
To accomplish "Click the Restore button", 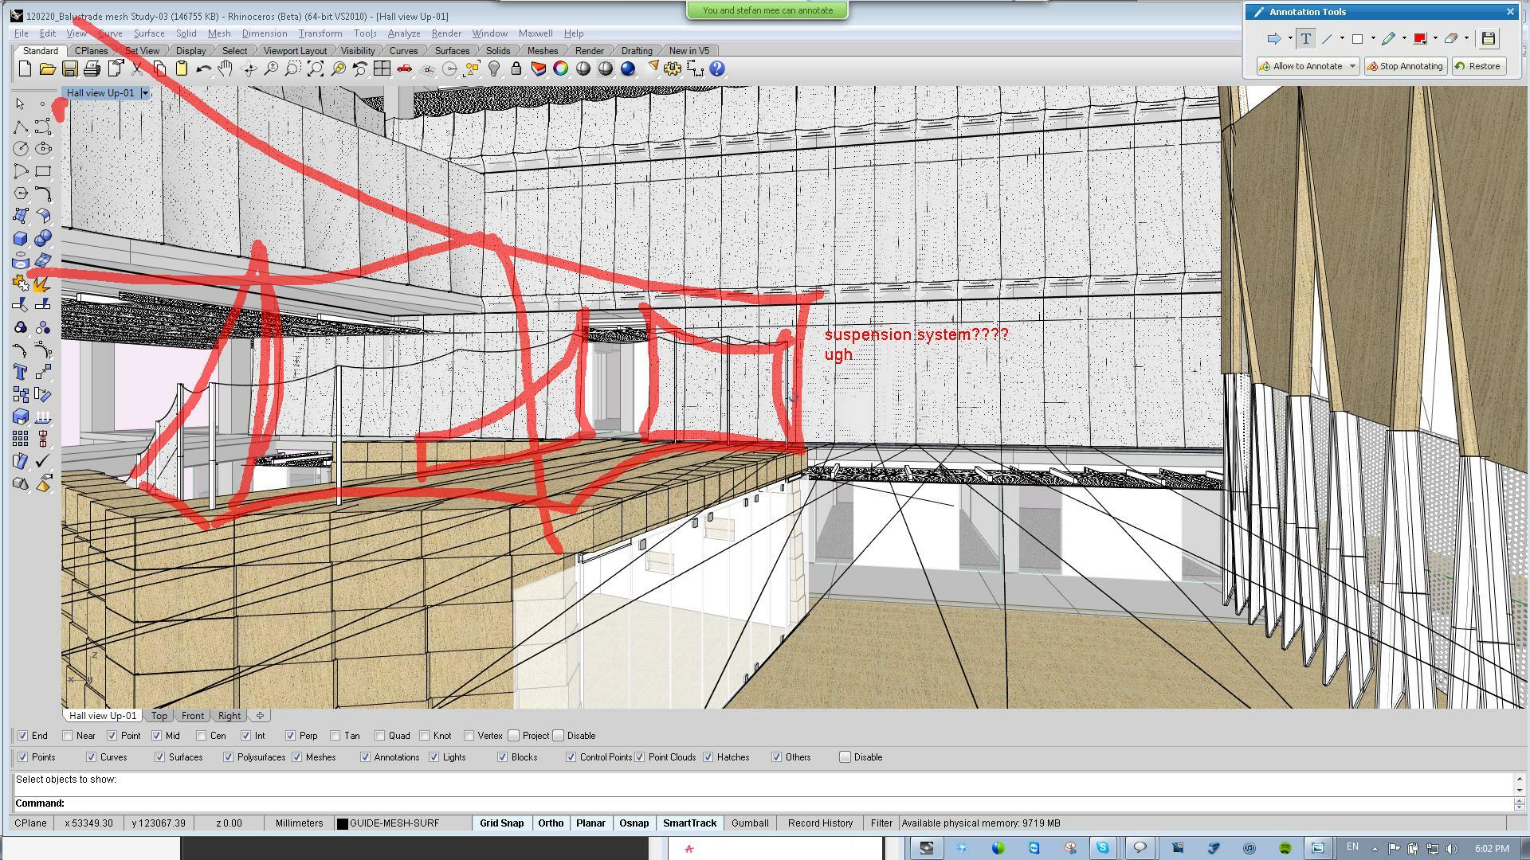I will [x=1478, y=66].
